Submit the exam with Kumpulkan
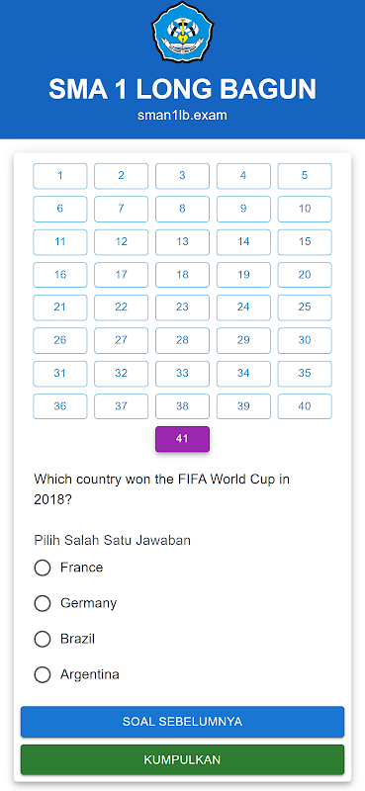This screenshot has width=365, height=791. pyautogui.click(x=182, y=759)
